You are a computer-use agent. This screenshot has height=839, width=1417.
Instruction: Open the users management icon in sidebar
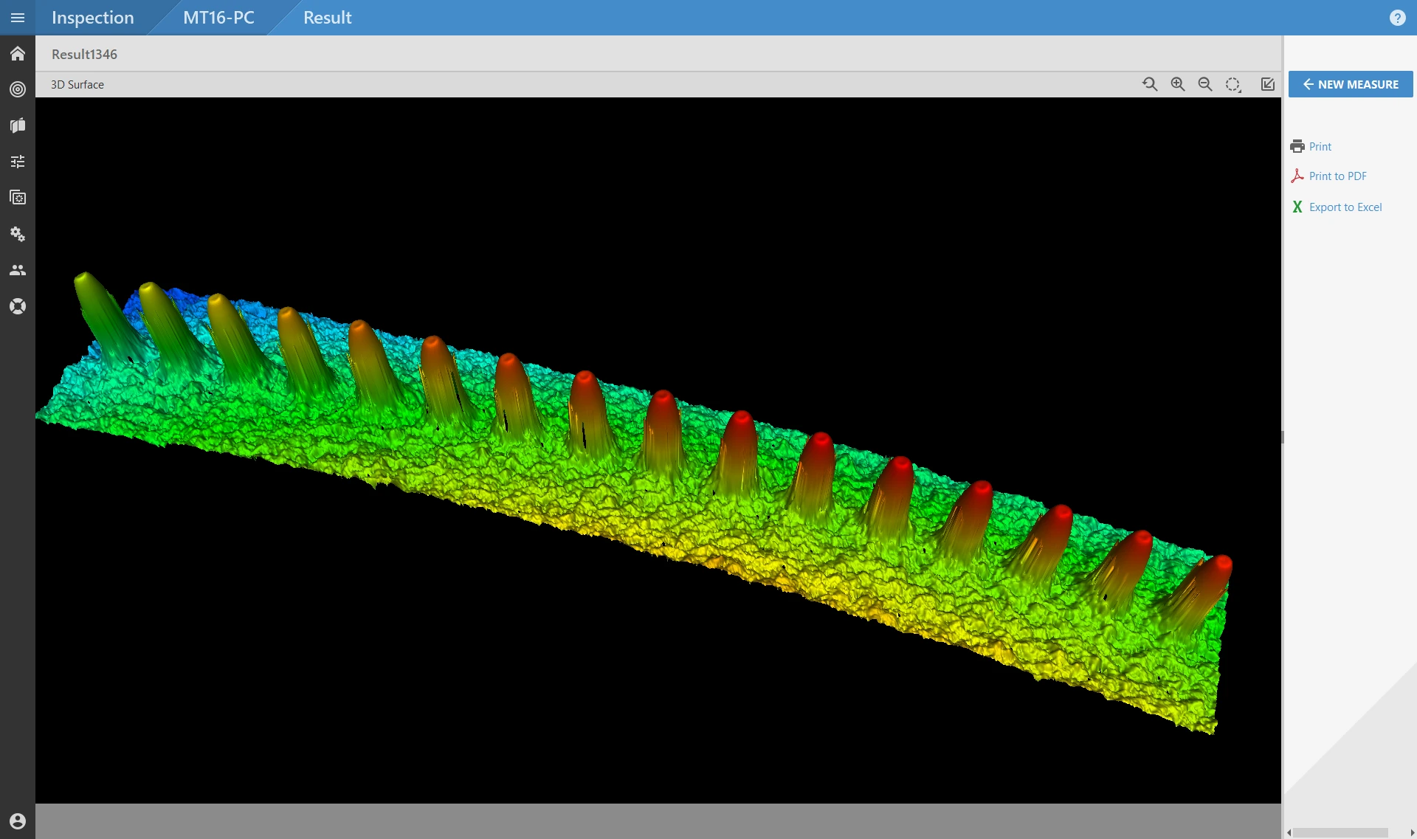click(x=18, y=270)
